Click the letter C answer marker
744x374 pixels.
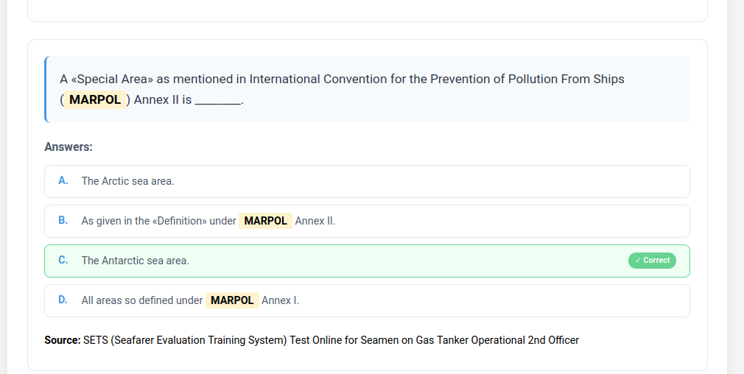coord(63,260)
